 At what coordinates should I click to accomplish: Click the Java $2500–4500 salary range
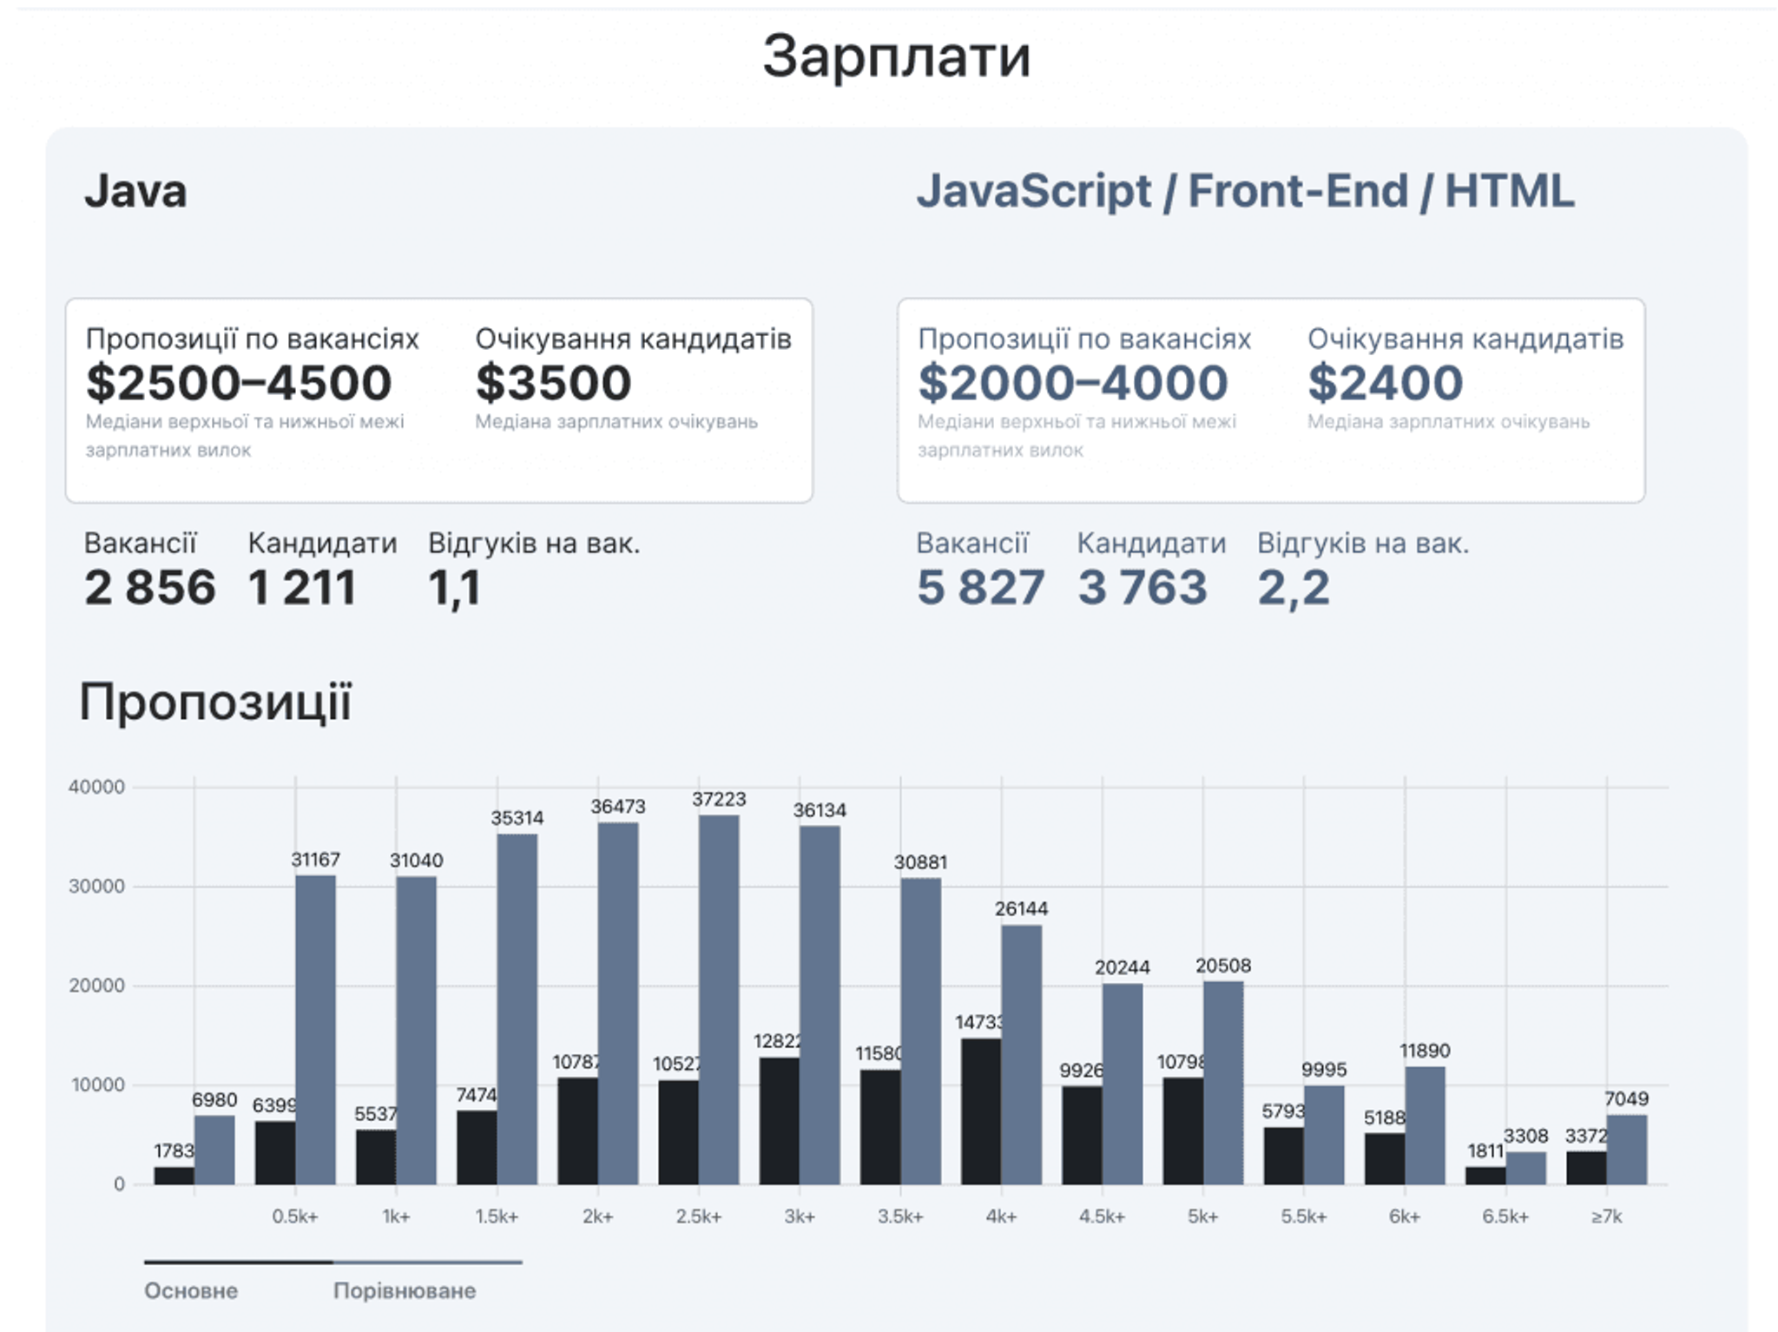(x=239, y=383)
